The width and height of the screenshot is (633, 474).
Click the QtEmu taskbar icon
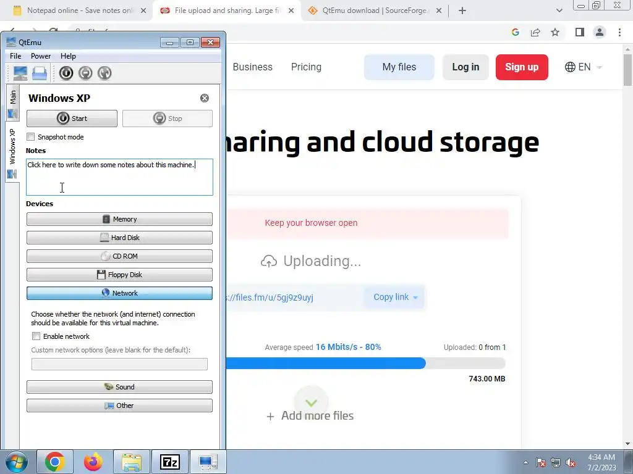[208, 462]
